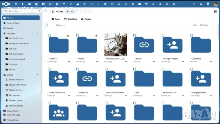Open the list-style app icon in top bar

91,4
